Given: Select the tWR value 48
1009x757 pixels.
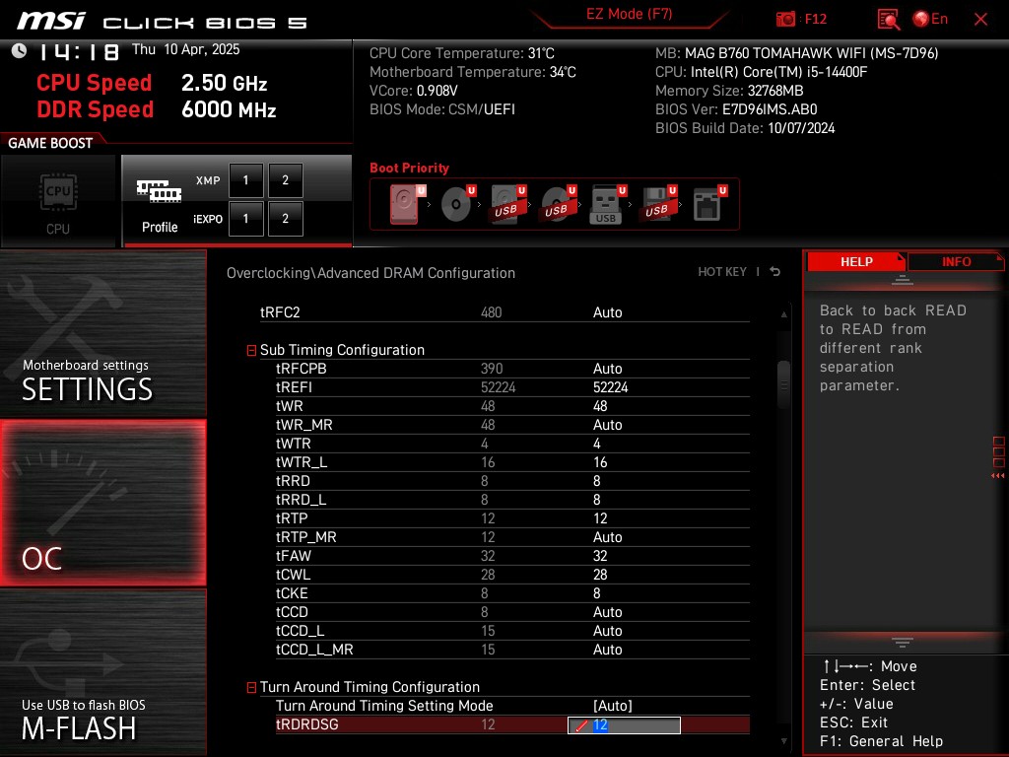Looking at the screenshot, I should pyautogui.click(x=600, y=405).
